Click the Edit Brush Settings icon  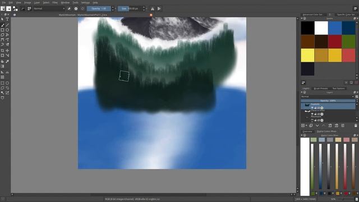pyautogui.click(x=23, y=9)
